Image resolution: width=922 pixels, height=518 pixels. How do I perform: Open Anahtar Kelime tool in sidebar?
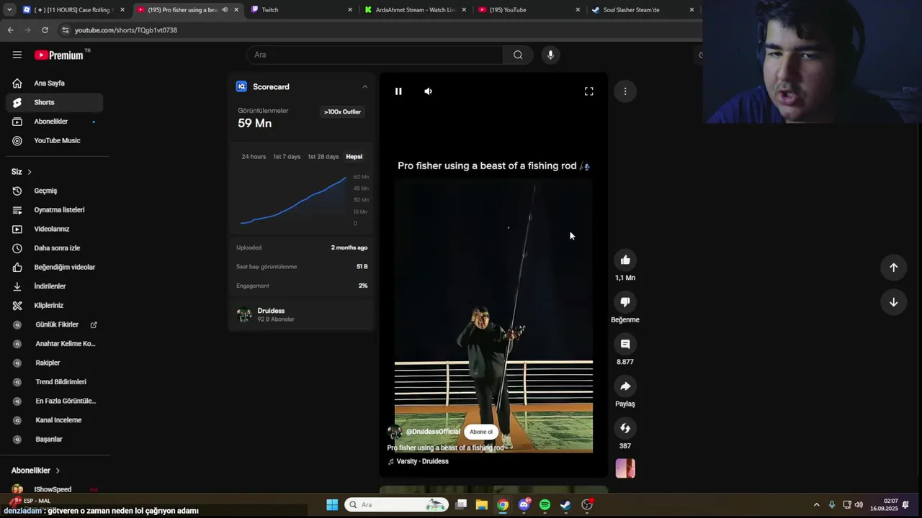pyautogui.click(x=55, y=344)
